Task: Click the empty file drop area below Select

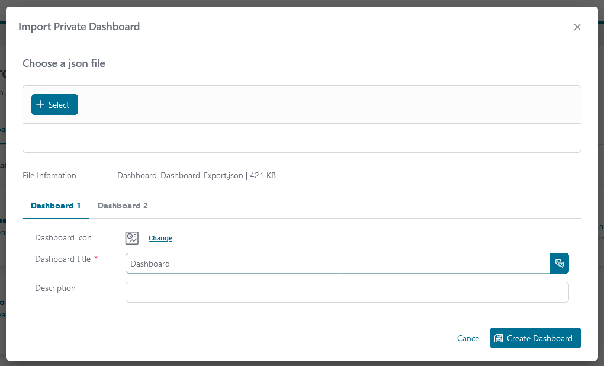Action: (x=302, y=138)
